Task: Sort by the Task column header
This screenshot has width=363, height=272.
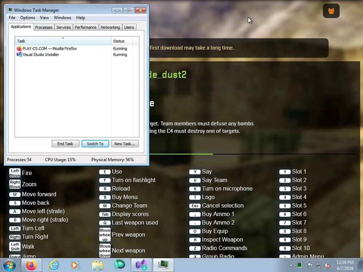Action: pos(63,41)
